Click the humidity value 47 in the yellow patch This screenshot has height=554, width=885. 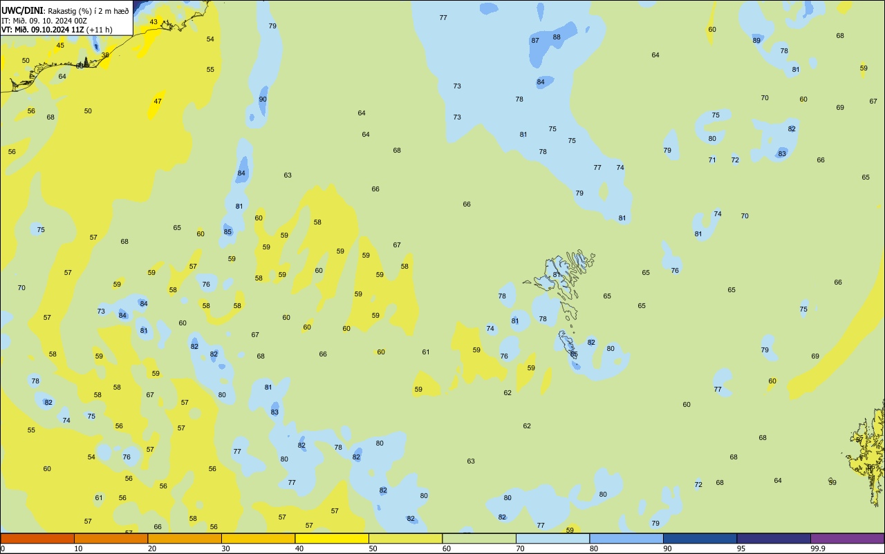point(158,101)
